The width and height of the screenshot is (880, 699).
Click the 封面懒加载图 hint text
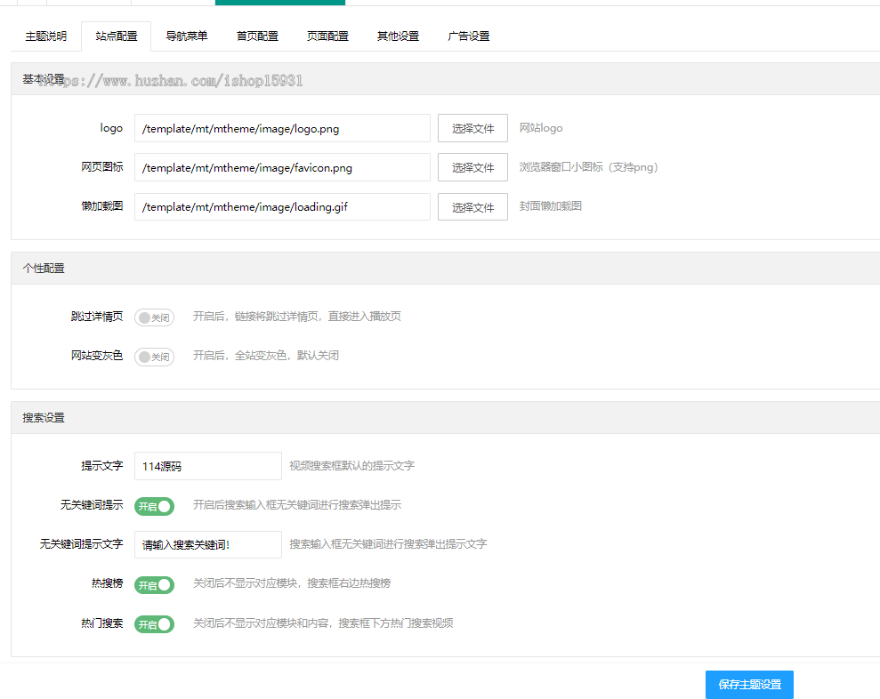pyautogui.click(x=551, y=206)
